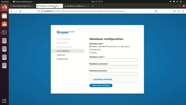The image size is (186, 105).
Task: Show Applications grid in the dock
Action: click(4, 101)
